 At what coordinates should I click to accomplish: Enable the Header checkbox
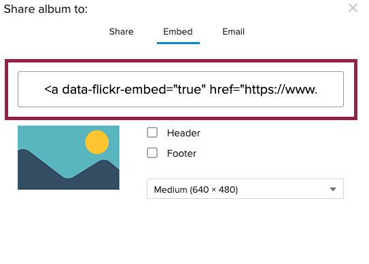click(152, 132)
